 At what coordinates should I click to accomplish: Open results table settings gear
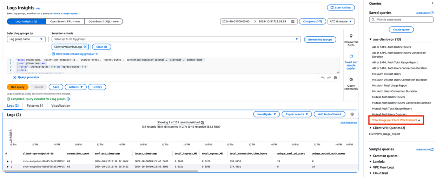point(352,114)
